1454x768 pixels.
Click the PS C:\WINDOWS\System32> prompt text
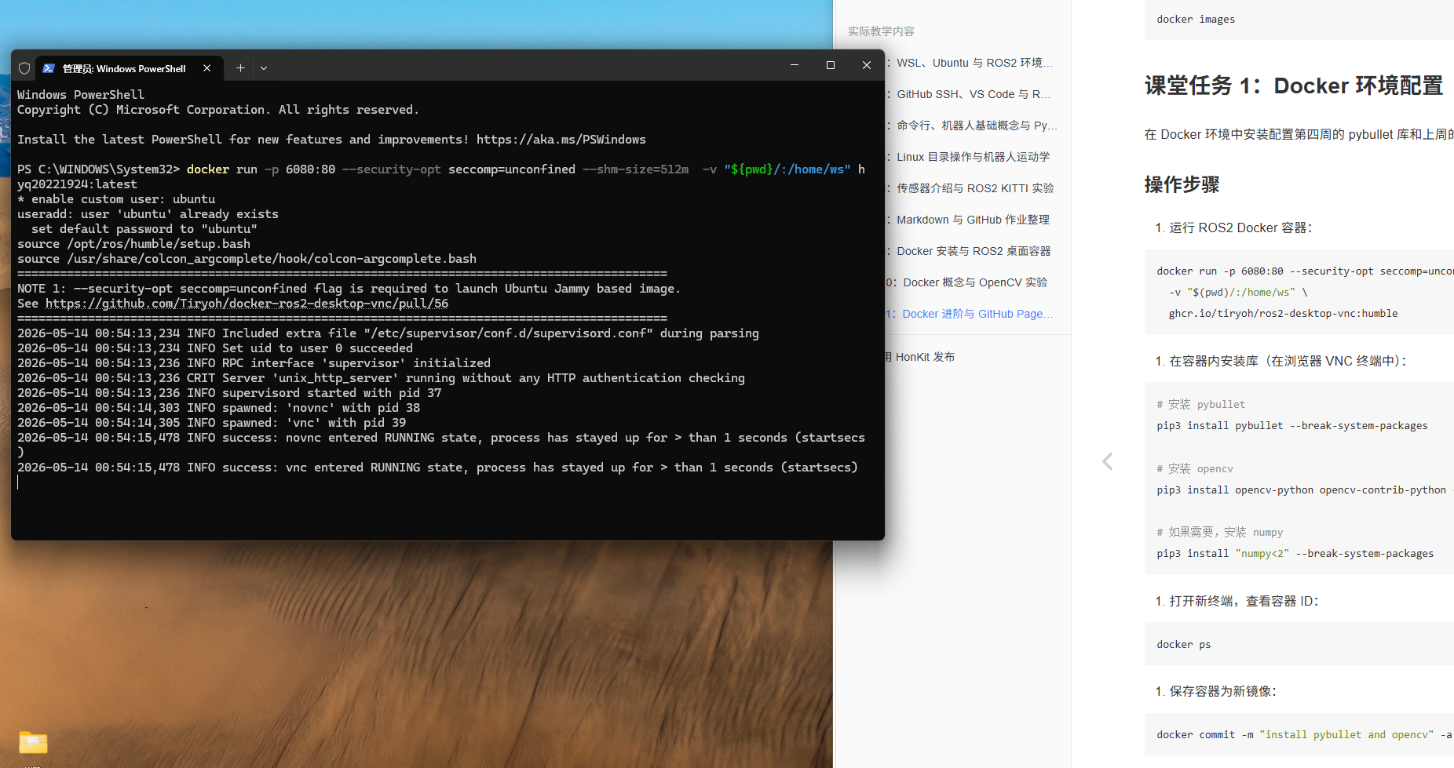point(98,169)
